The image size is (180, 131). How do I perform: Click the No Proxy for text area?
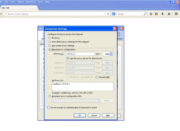[82, 87]
